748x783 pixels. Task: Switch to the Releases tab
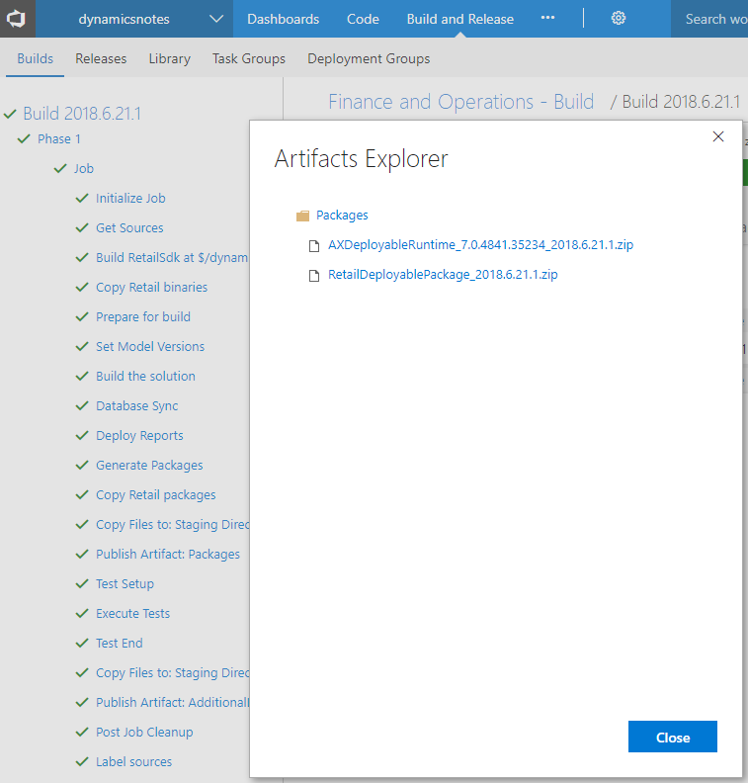[101, 58]
